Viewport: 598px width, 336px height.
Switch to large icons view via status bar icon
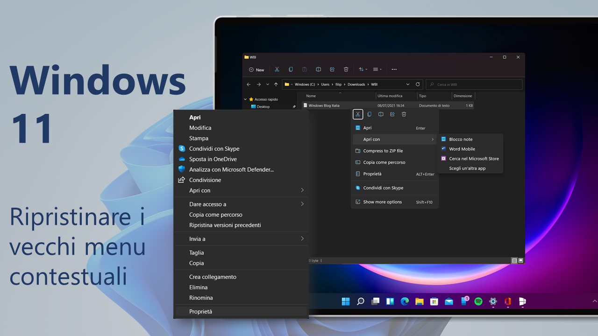click(521, 260)
